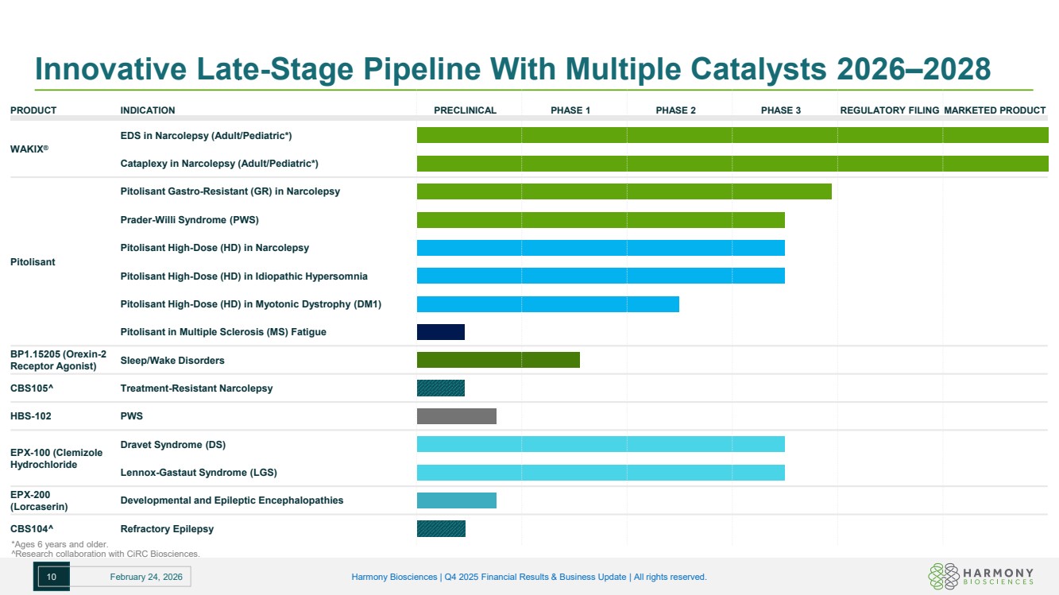Select 'Prader-Willi Syndrome (PWS)' indication text
Screen dimensions: 1059x595
[189, 220]
